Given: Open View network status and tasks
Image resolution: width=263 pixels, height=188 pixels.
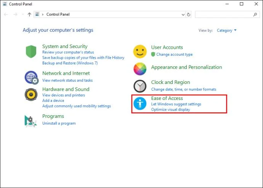Looking at the screenshot, I should click(x=67, y=80).
